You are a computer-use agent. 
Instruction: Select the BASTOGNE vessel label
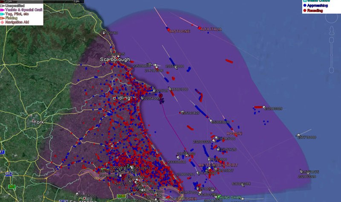tap(179, 31)
